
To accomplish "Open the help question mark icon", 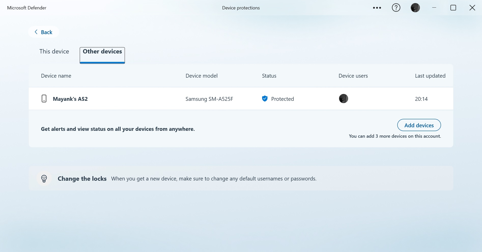I will click(396, 8).
